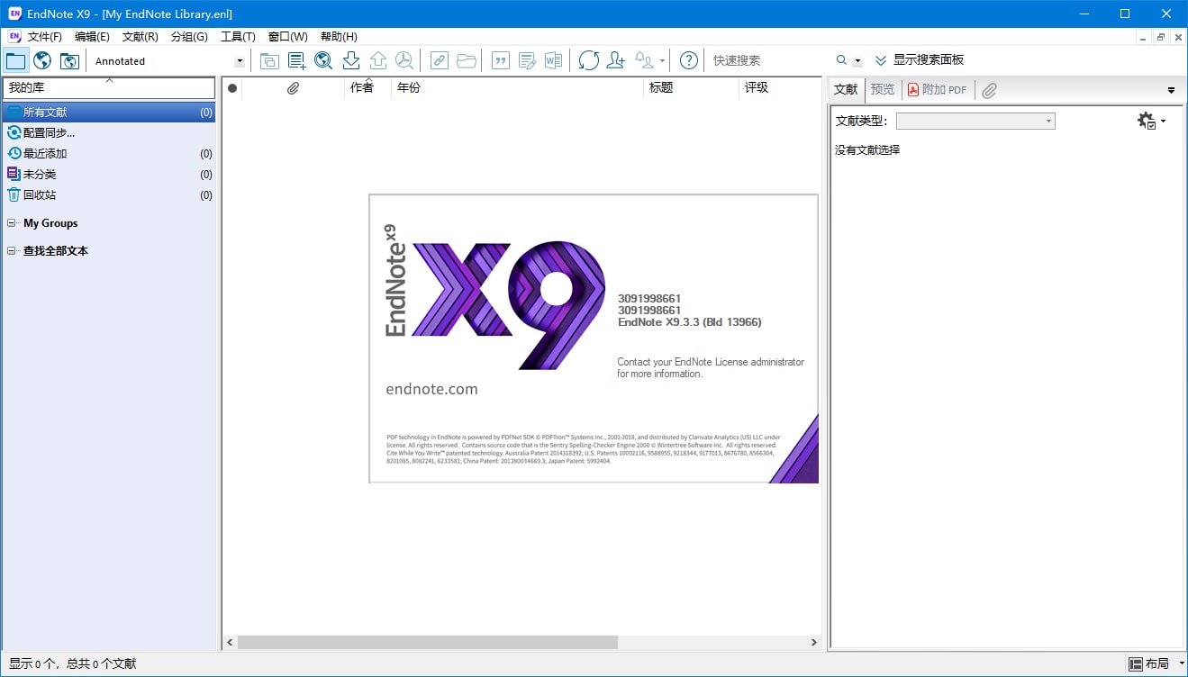Switch to the 预览 tab

882,89
